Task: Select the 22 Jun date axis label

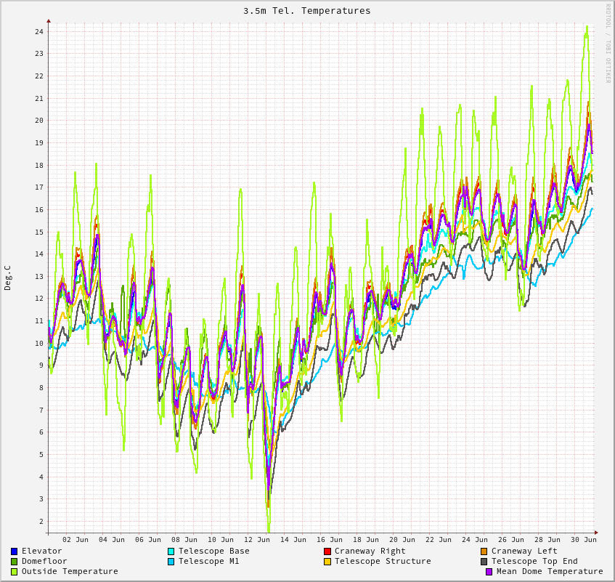Action: (x=439, y=540)
